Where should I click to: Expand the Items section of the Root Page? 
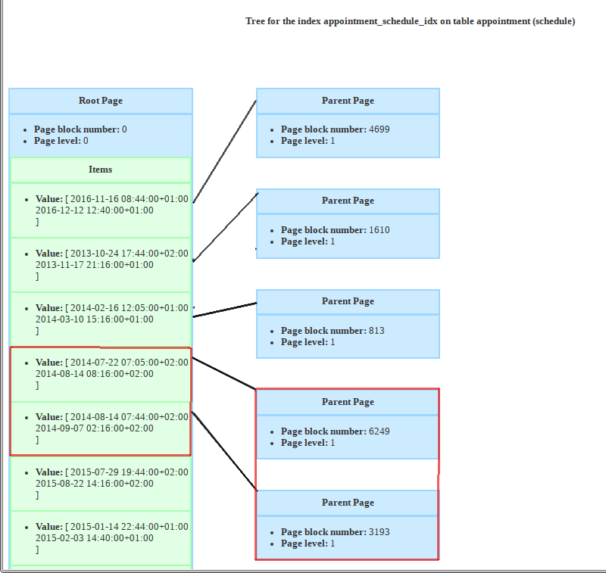[x=100, y=170]
